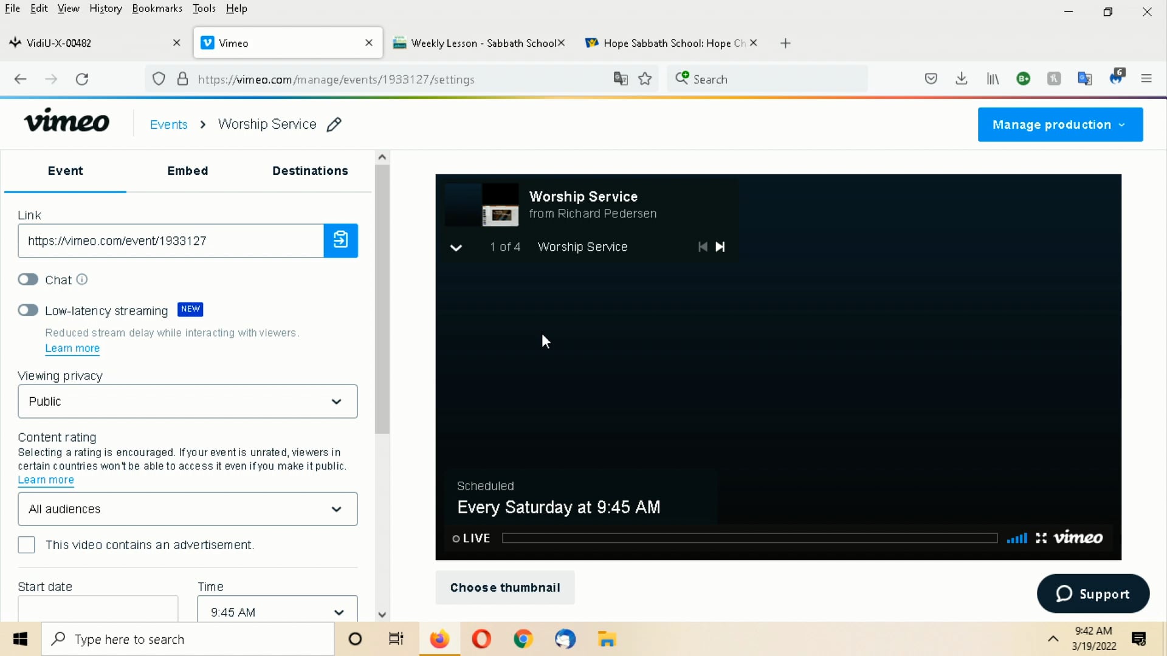This screenshot has height=656, width=1167.
Task: Show site tracking protection shield
Action: tap(159, 79)
